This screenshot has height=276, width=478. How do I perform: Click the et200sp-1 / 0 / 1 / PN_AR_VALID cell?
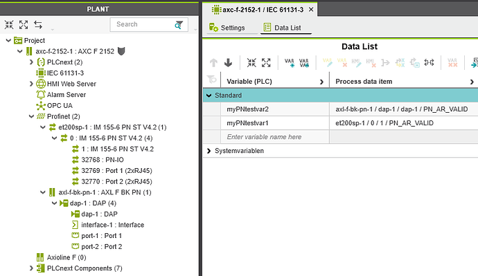[404, 123]
